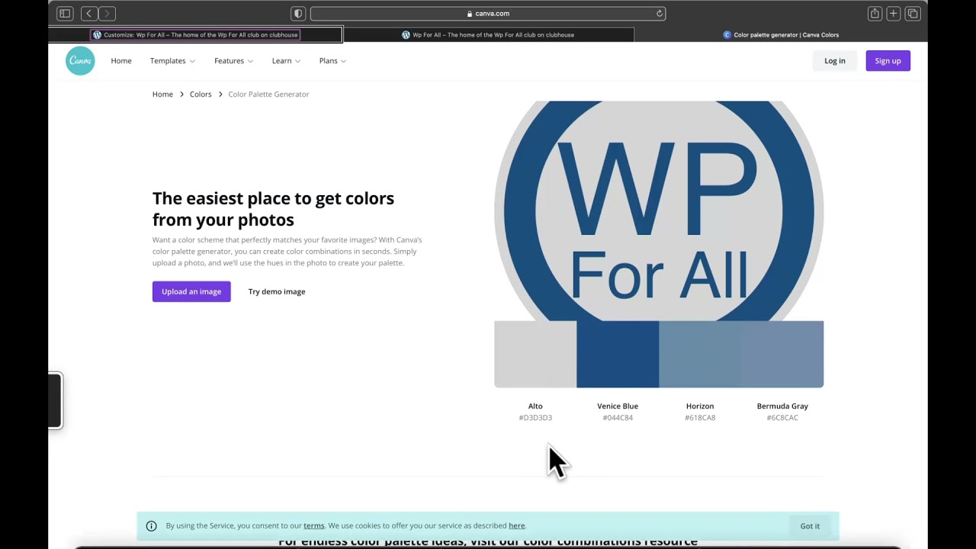Toggle the Safari sidebar
976x549 pixels.
65,13
